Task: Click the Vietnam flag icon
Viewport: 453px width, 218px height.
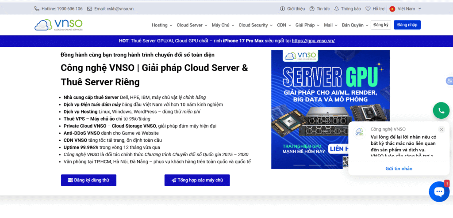Action: click(x=392, y=9)
